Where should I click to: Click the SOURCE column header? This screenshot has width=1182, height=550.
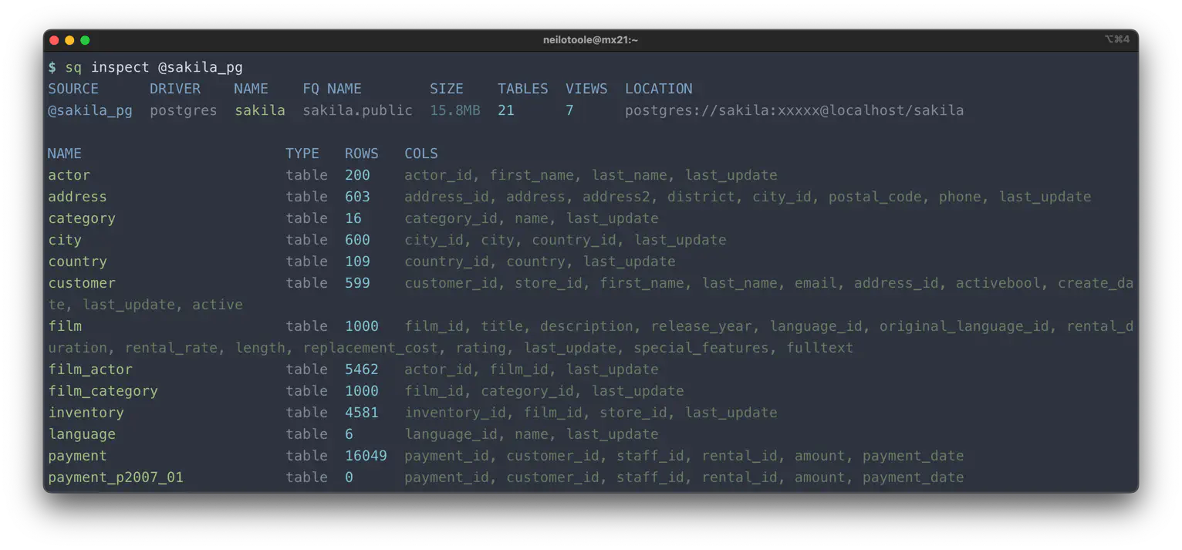tap(73, 89)
